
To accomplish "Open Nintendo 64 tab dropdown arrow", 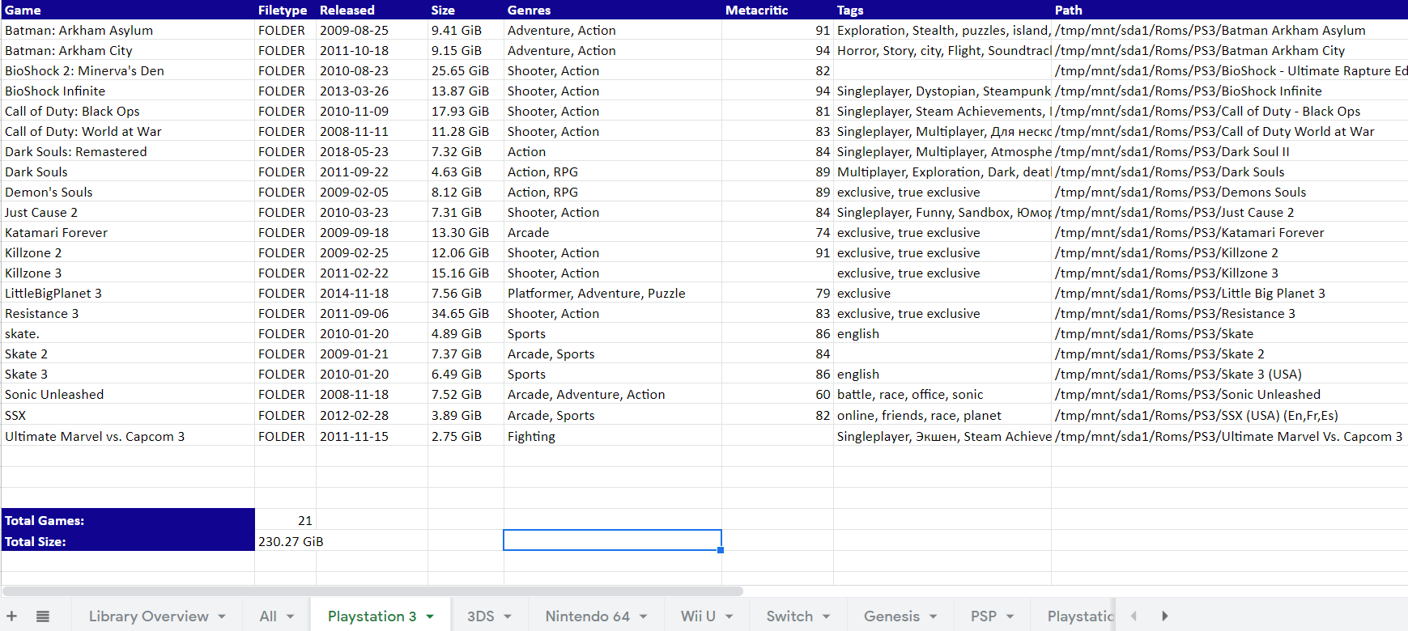I will tap(644, 616).
